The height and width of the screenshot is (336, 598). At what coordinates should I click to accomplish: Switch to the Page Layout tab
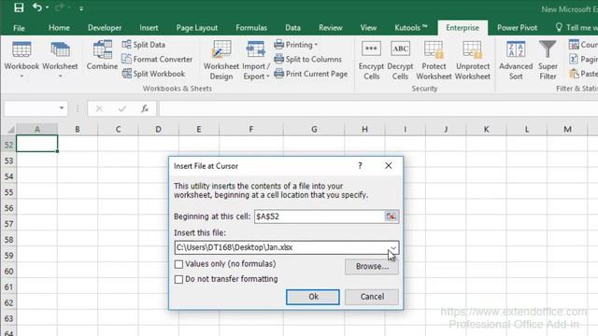pyautogui.click(x=197, y=28)
